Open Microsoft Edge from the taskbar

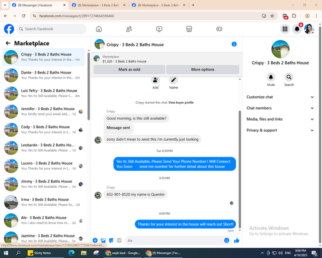click(x=71, y=253)
